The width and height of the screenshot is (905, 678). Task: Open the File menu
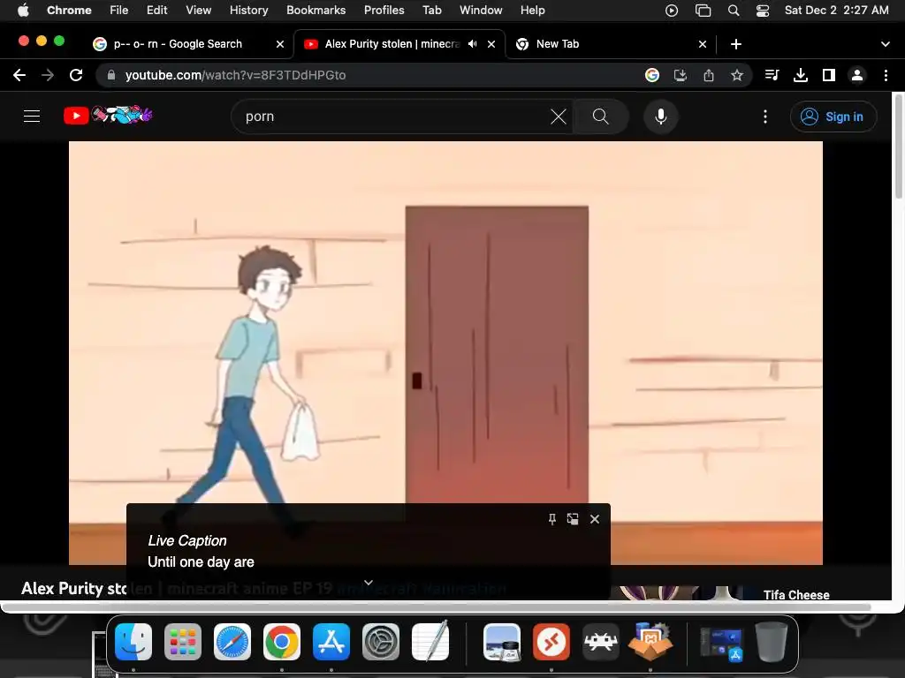click(119, 10)
